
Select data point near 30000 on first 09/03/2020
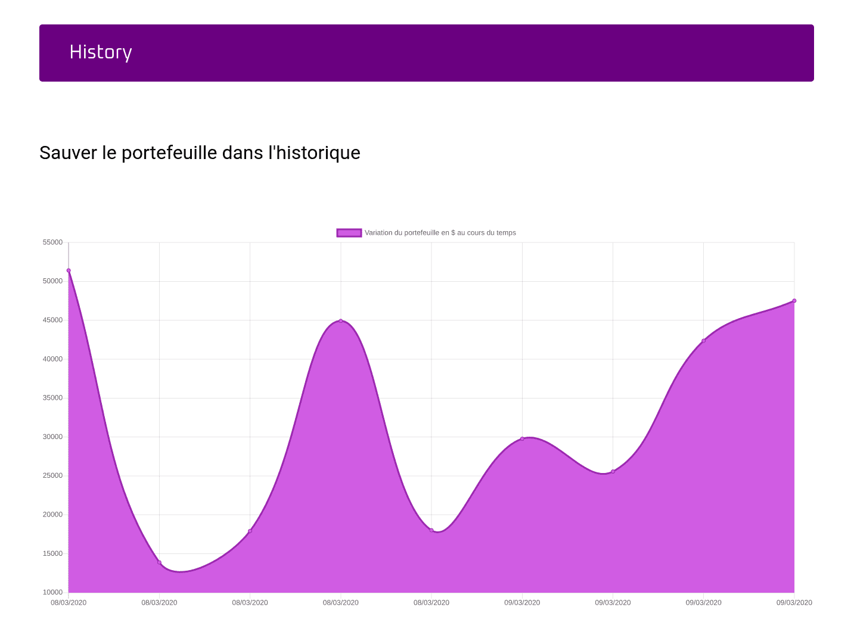[x=522, y=439]
